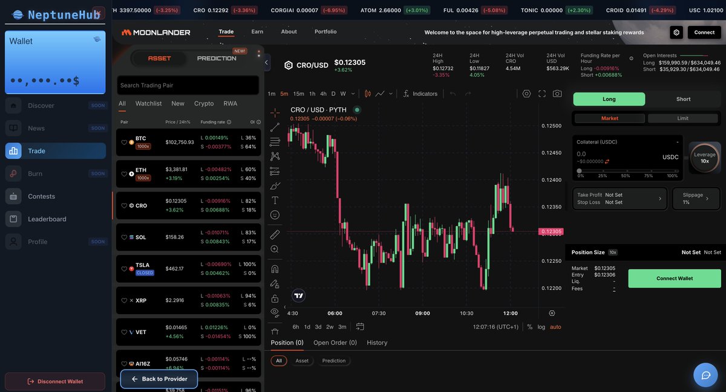Expand the line chart style dropdown arrow

point(391,94)
